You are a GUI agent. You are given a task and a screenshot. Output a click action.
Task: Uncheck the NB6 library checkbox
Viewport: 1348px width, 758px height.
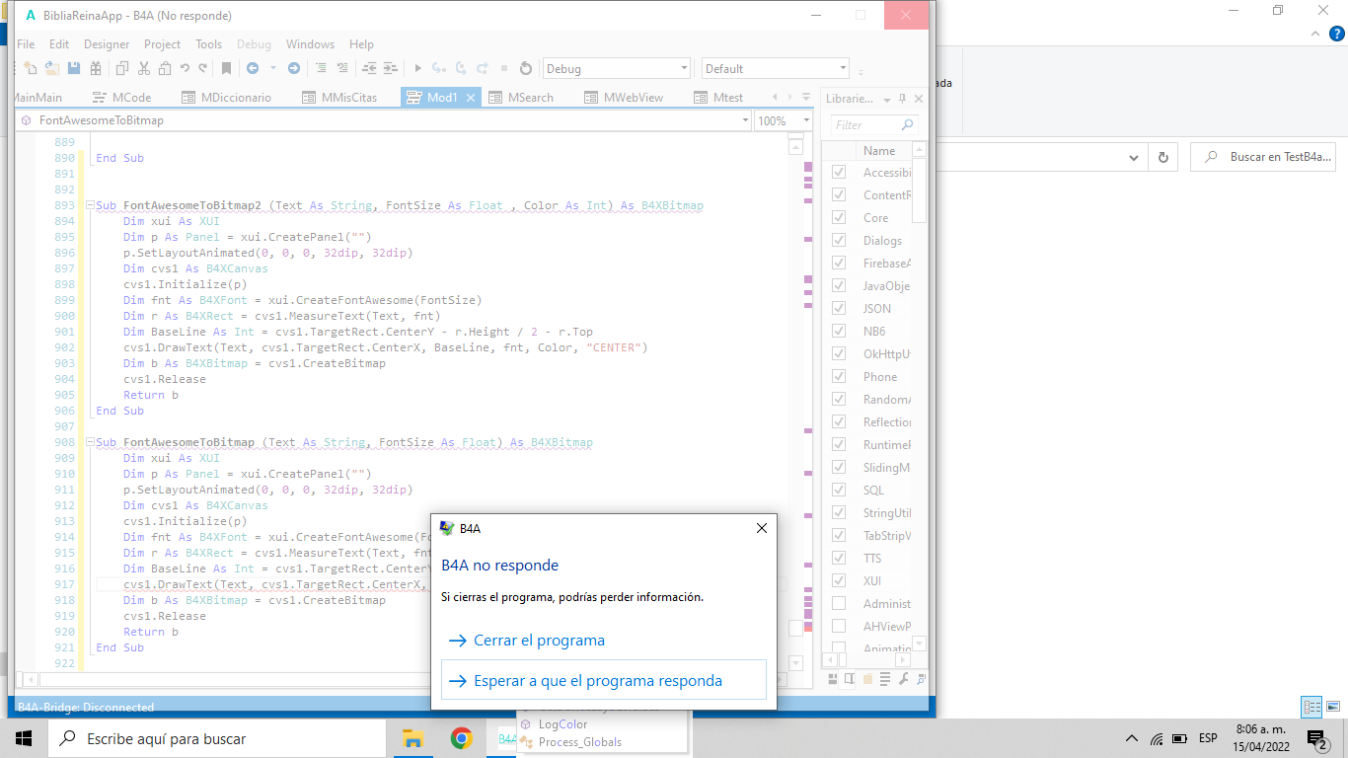point(839,331)
